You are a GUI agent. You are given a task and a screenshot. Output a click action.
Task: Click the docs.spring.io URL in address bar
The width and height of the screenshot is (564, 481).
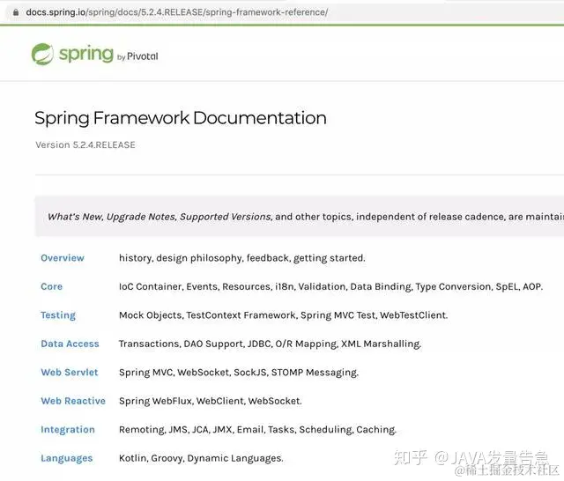tap(176, 12)
